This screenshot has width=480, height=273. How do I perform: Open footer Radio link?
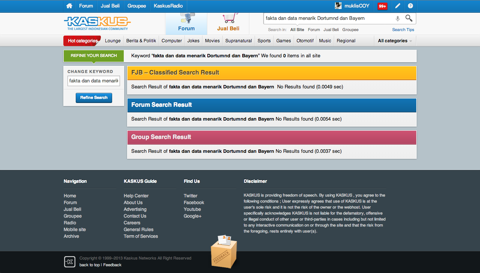(x=70, y=223)
